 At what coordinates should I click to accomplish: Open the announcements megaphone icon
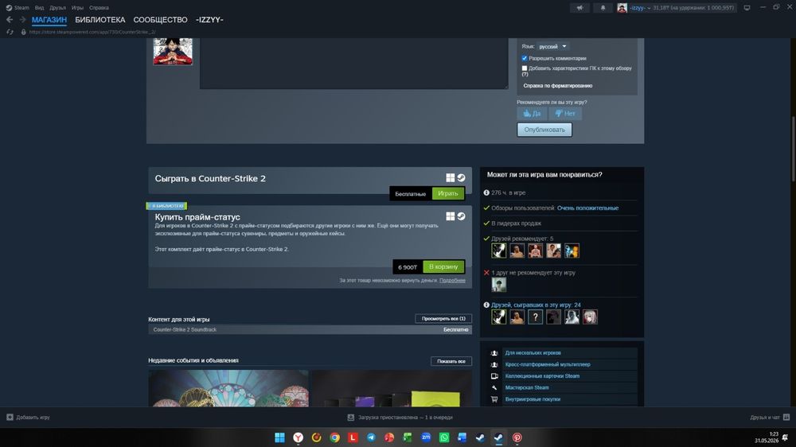click(x=579, y=8)
